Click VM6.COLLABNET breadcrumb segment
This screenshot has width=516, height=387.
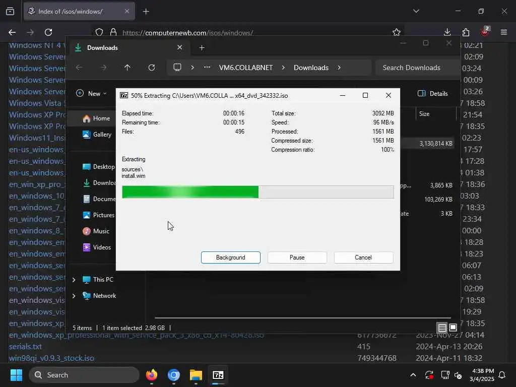tap(246, 68)
